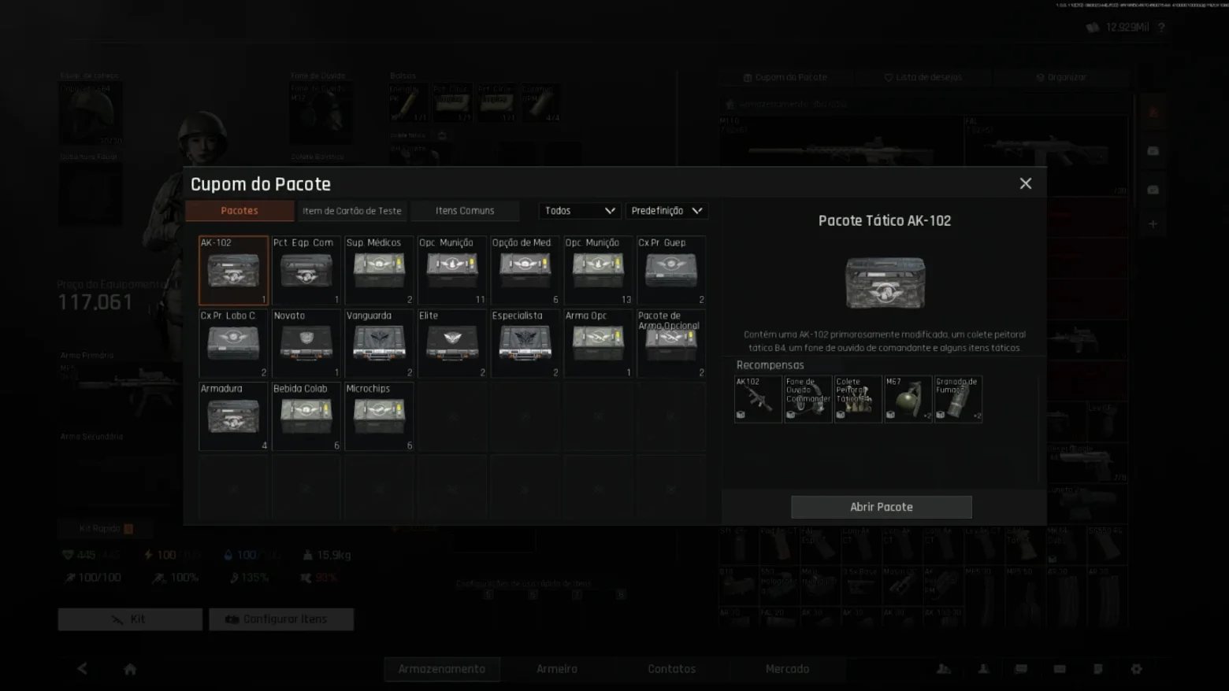
Task: Click the Abrir Pacote button
Action: pos(882,507)
